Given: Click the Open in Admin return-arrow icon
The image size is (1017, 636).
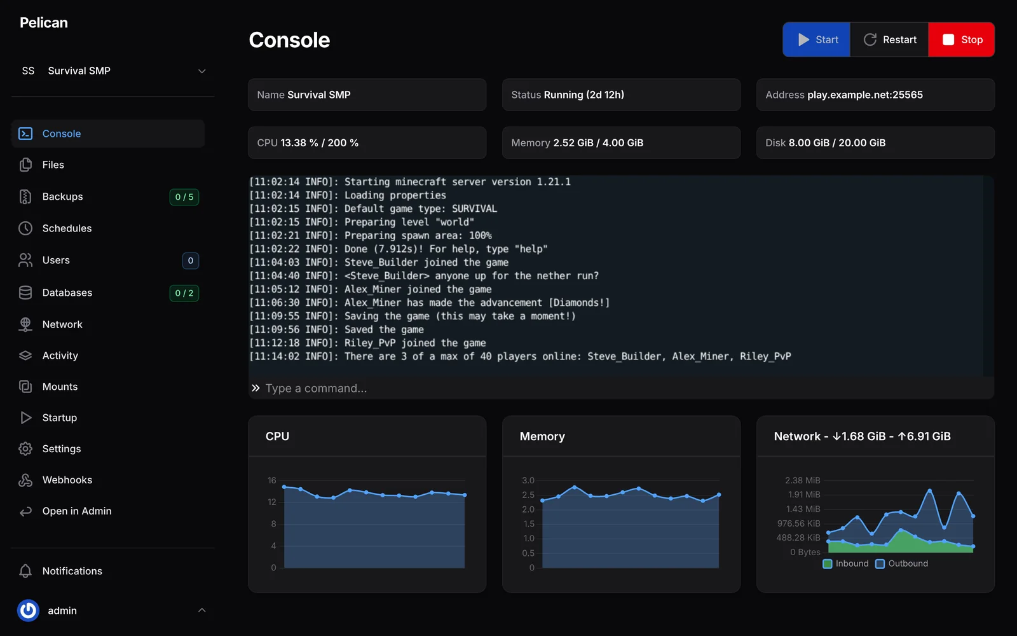Looking at the screenshot, I should click(25, 511).
